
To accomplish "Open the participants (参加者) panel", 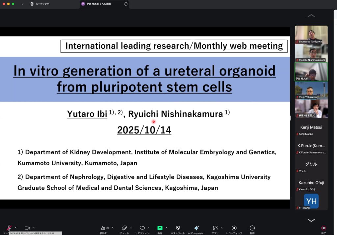I will 103,228.
